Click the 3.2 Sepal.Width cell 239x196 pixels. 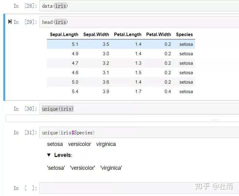coord(106,63)
